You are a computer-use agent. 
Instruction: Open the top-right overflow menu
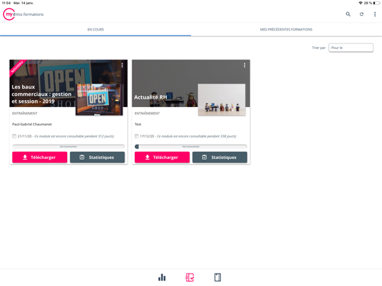(x=374, y=14)
